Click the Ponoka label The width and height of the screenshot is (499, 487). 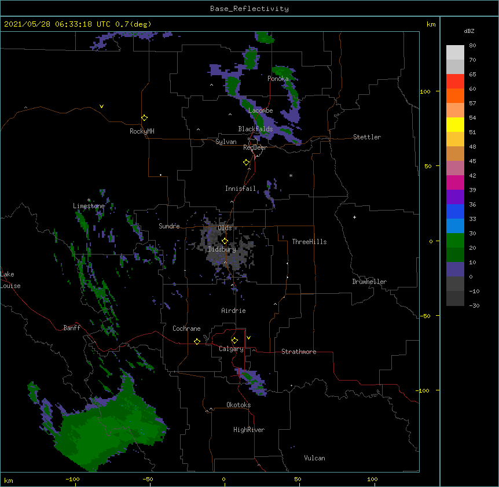coord(278,79)
